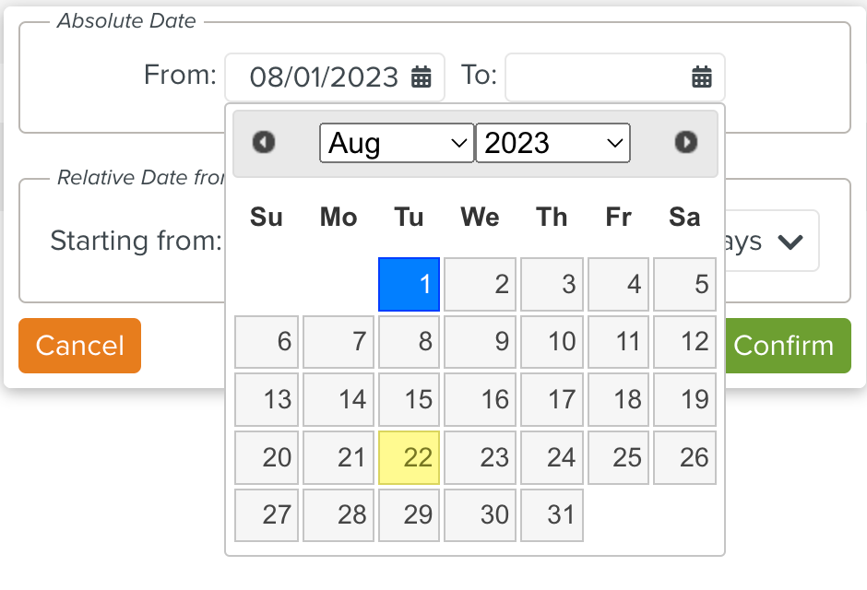Viewport: 867px width, 590px height.
Task: Open the year dropdown showing 2023
Action: tap(552, 142)
